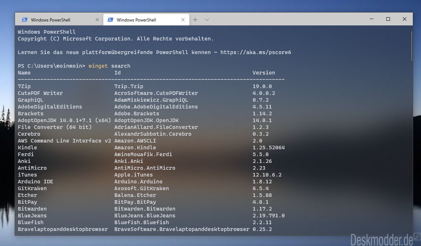421x246 pixels.
Task: Click the 'winget' command text
Action: point(98,66)
